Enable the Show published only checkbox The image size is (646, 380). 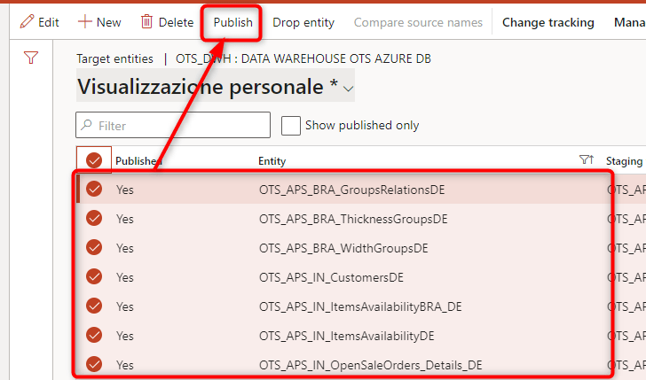pos(290,125)
